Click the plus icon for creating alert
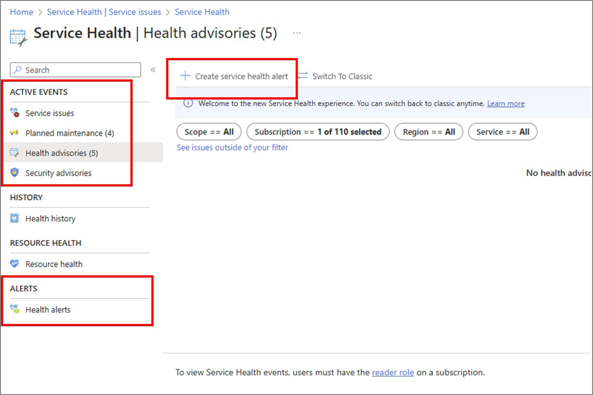This screenshot has height=395, width=593. point(185,76)
